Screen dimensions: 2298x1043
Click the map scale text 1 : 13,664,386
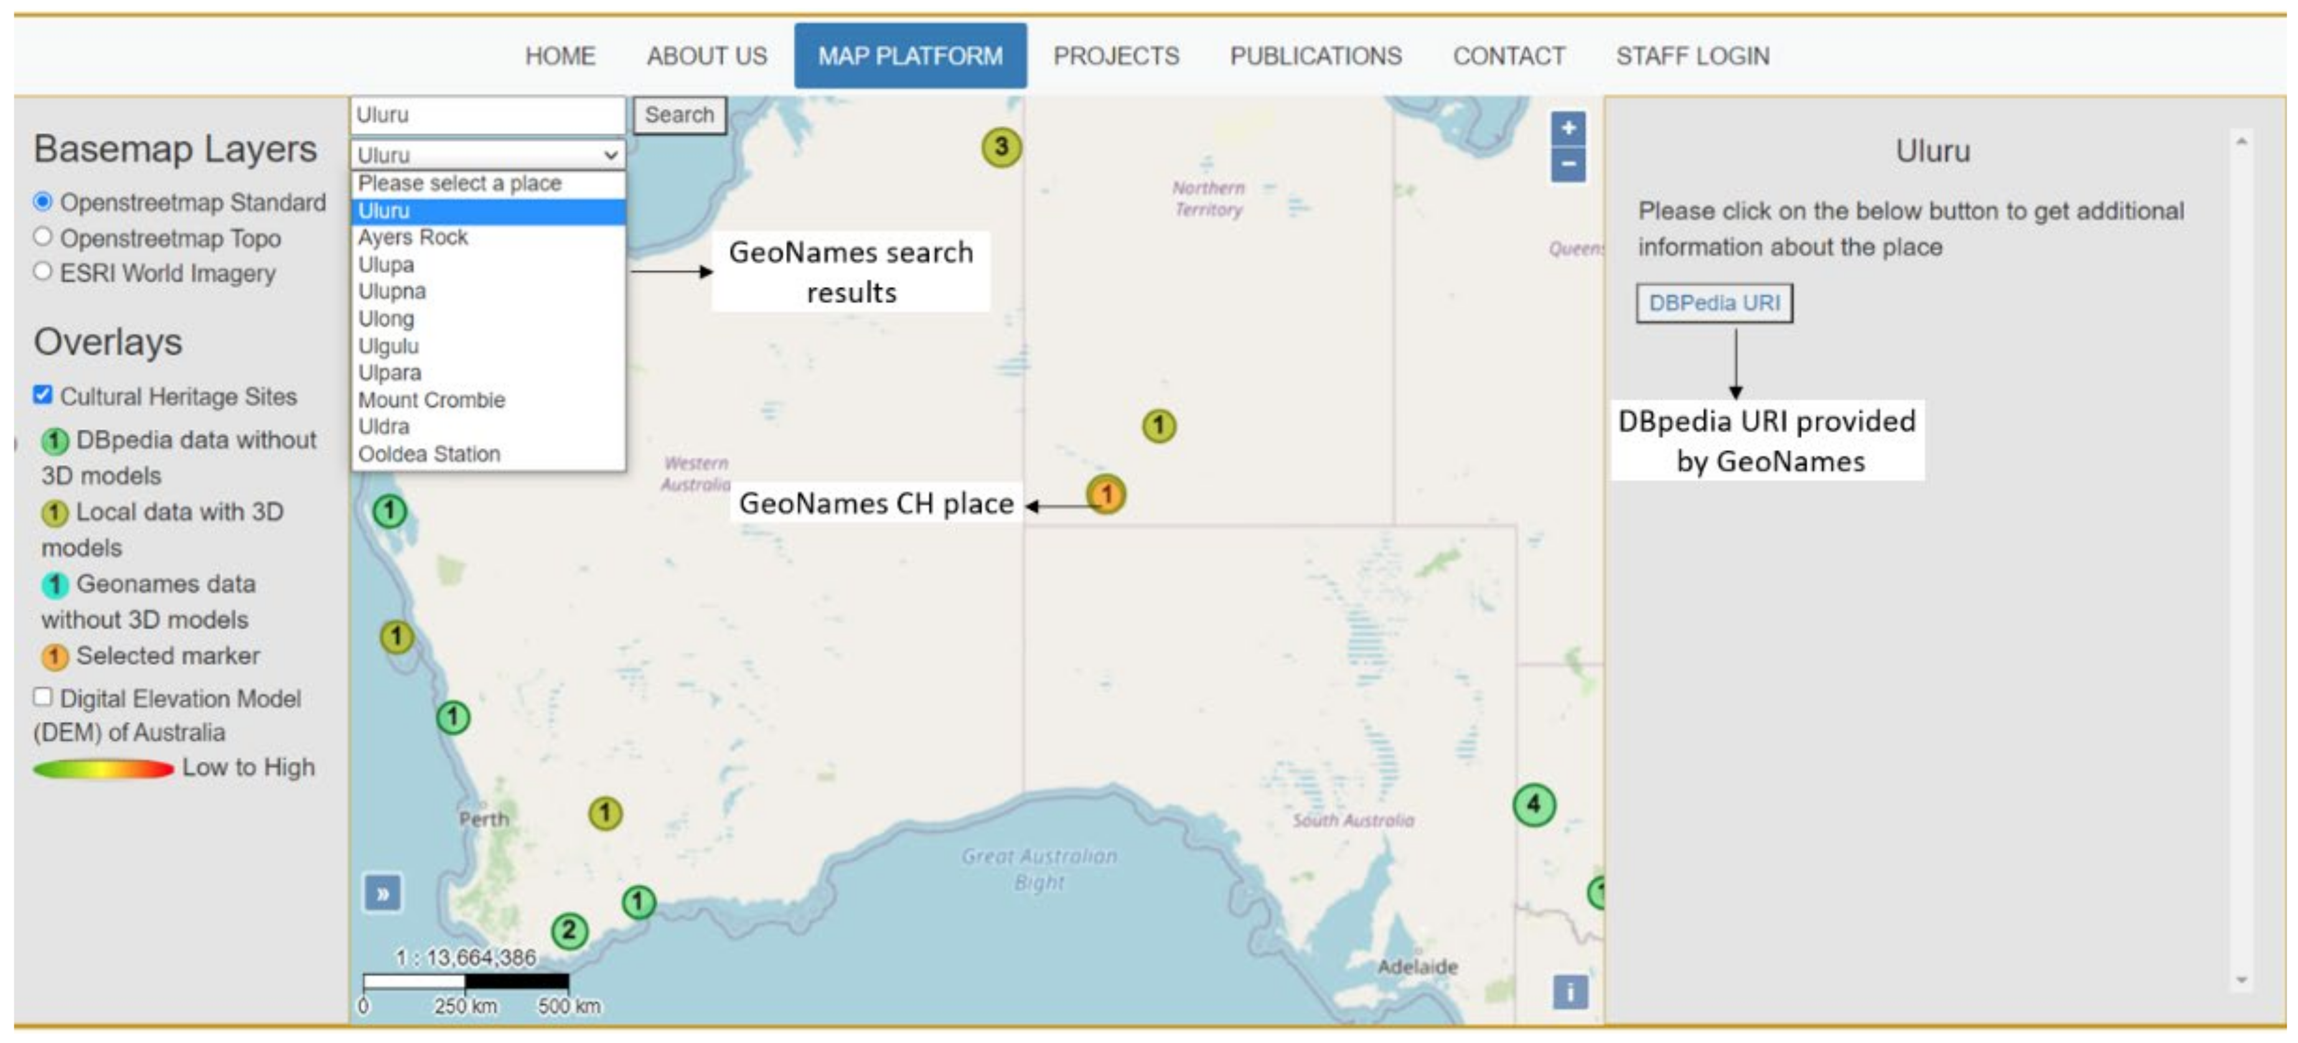(x=466, y=957)
